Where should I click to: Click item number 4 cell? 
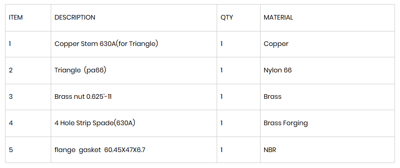pos(28,123)
